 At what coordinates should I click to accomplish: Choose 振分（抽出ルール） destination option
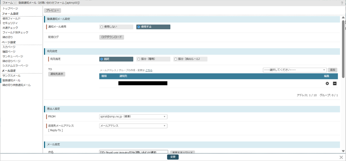[x=190, y=59]
